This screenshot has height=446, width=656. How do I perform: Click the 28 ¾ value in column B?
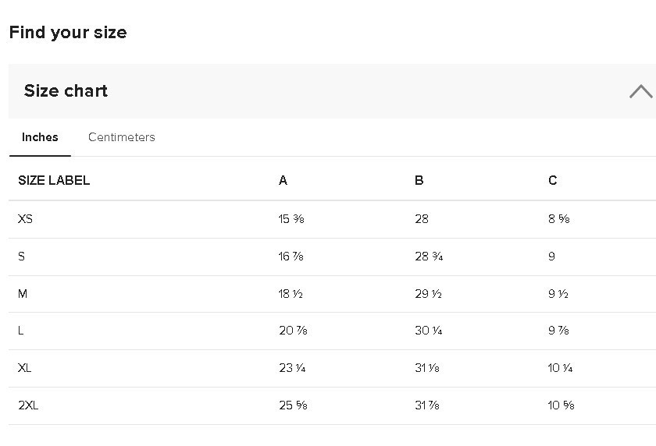point(429,256)
